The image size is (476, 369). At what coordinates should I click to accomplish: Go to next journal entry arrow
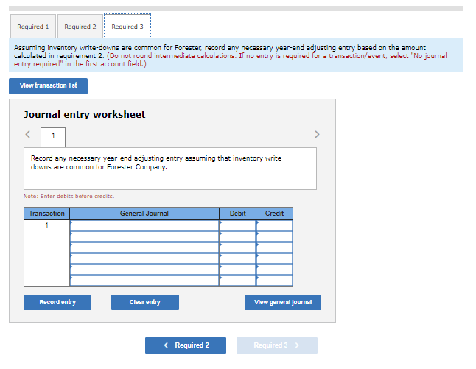tap(317, 134)
